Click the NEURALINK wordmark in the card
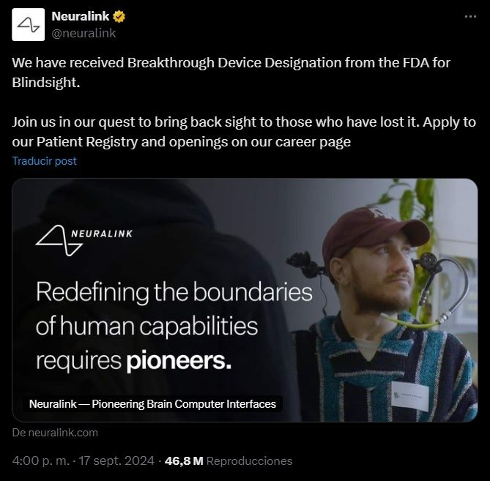 101,234
